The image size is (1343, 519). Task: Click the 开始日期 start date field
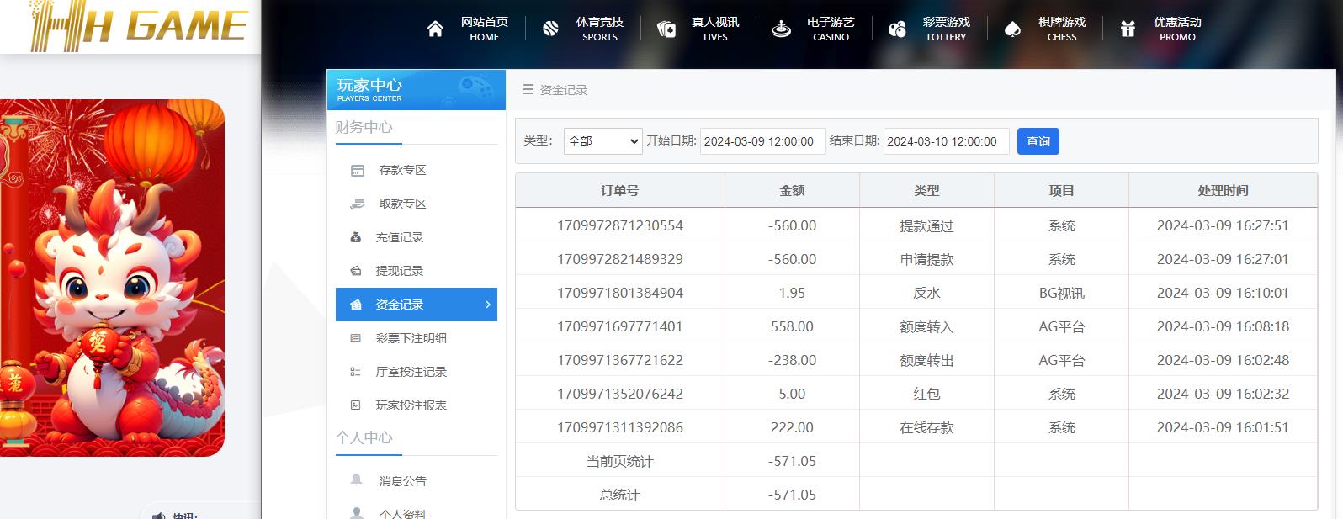[x=762, y=141]
